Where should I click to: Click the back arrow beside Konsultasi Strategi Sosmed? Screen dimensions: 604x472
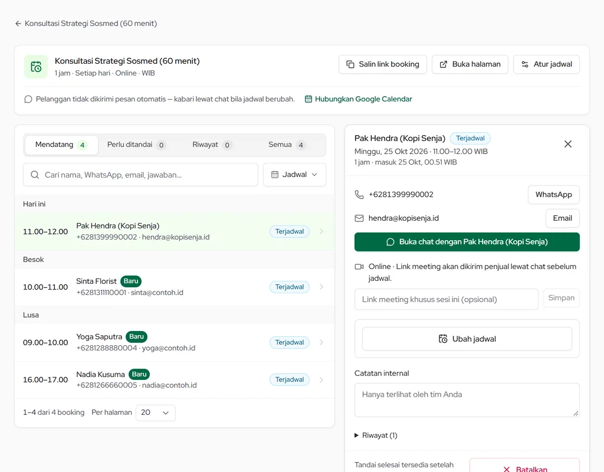click(18, 24)
